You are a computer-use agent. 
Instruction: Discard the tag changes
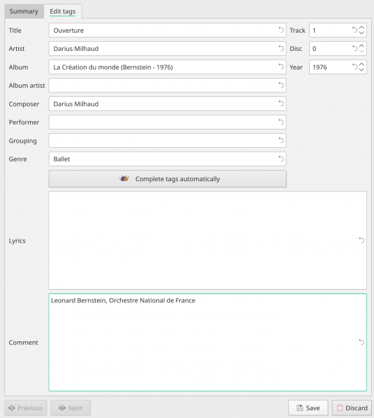[x=352, y=408]
